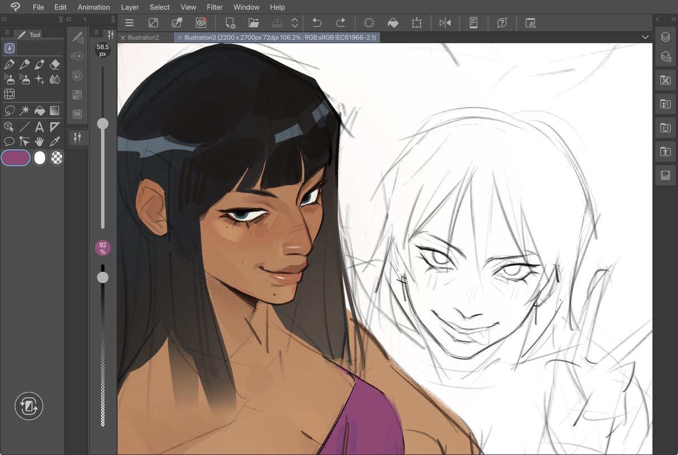
Task: Select the Fill bucket tool in tool palette
Action: point(40,111)
